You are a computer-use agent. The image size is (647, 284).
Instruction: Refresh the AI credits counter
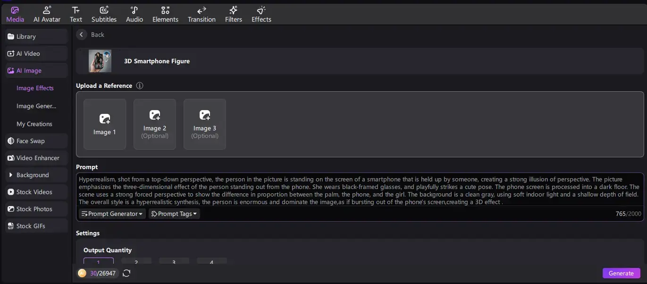point(126,273)
